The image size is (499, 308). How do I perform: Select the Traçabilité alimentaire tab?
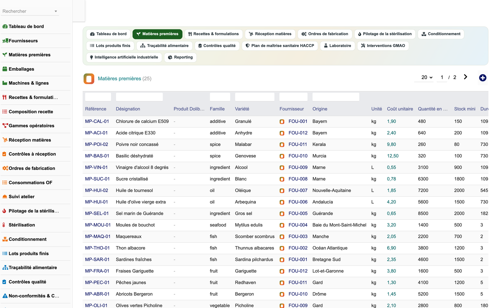click(164, 46)
